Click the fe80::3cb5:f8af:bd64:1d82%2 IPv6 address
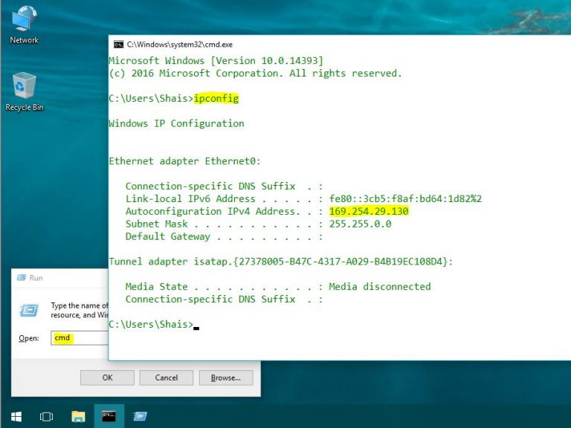 (x=405, y=198)
